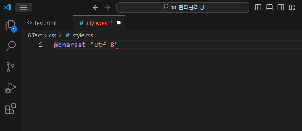
Task: Close style.css using the unsaved dot
Action: (x=119, y=23)
